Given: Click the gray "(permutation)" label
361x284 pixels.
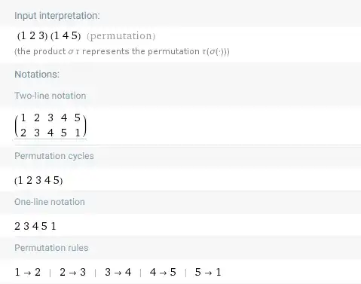Looking at the screenshot, I should coord(121,36).
